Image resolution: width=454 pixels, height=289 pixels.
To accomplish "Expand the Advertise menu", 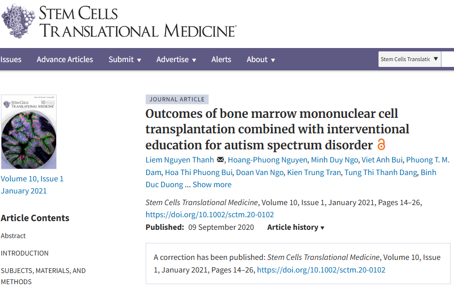I will tap(176, 60).
